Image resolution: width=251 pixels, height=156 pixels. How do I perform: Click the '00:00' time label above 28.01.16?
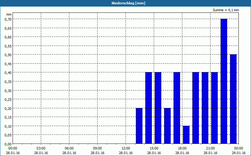click(x=13, y=148)
